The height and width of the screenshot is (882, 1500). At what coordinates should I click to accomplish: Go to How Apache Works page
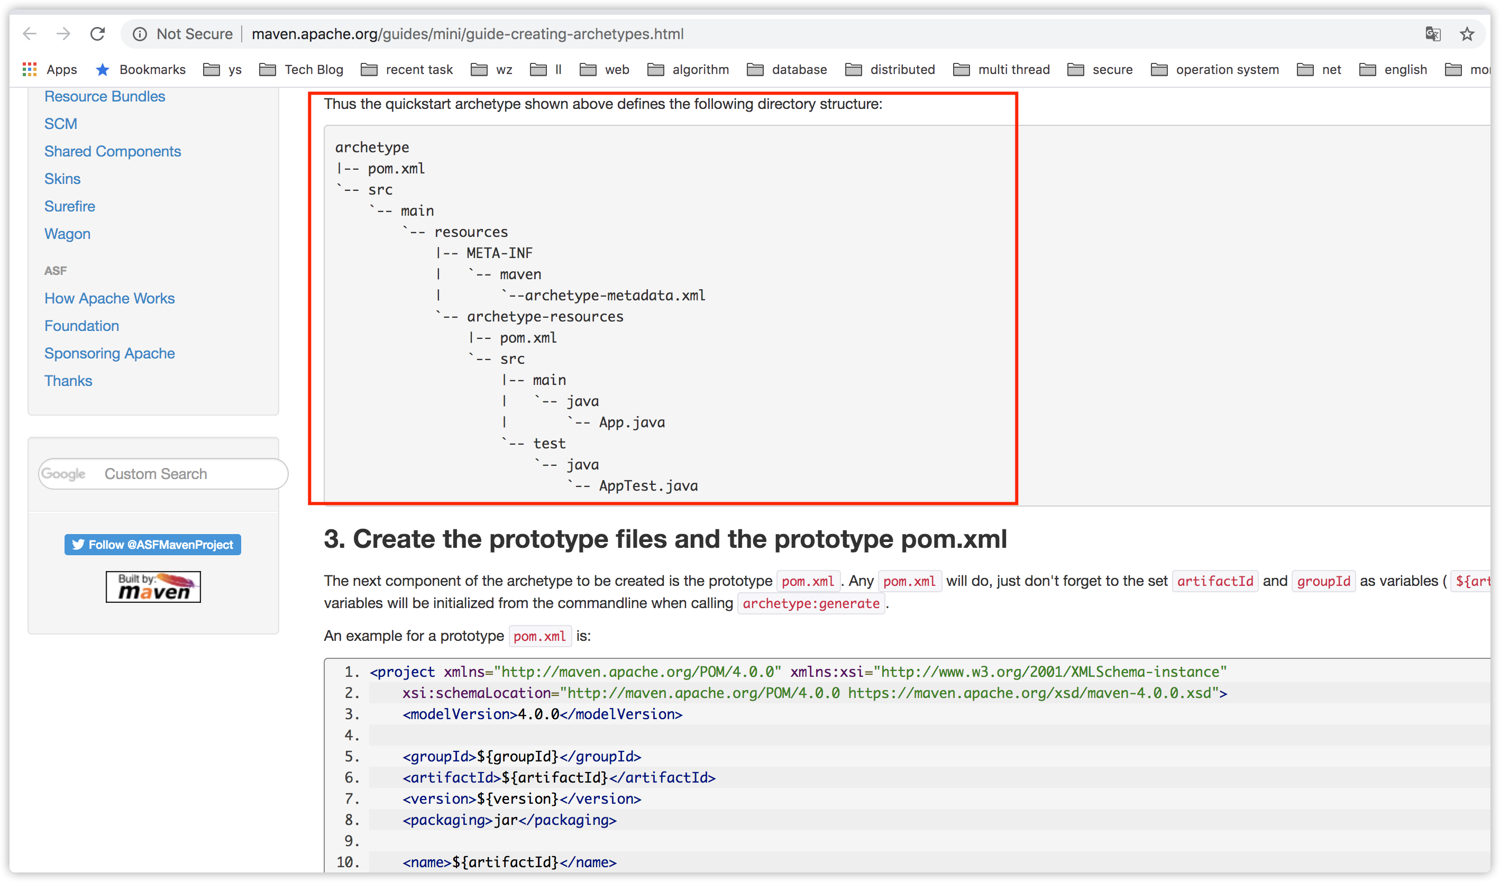[x=109, y=298]
